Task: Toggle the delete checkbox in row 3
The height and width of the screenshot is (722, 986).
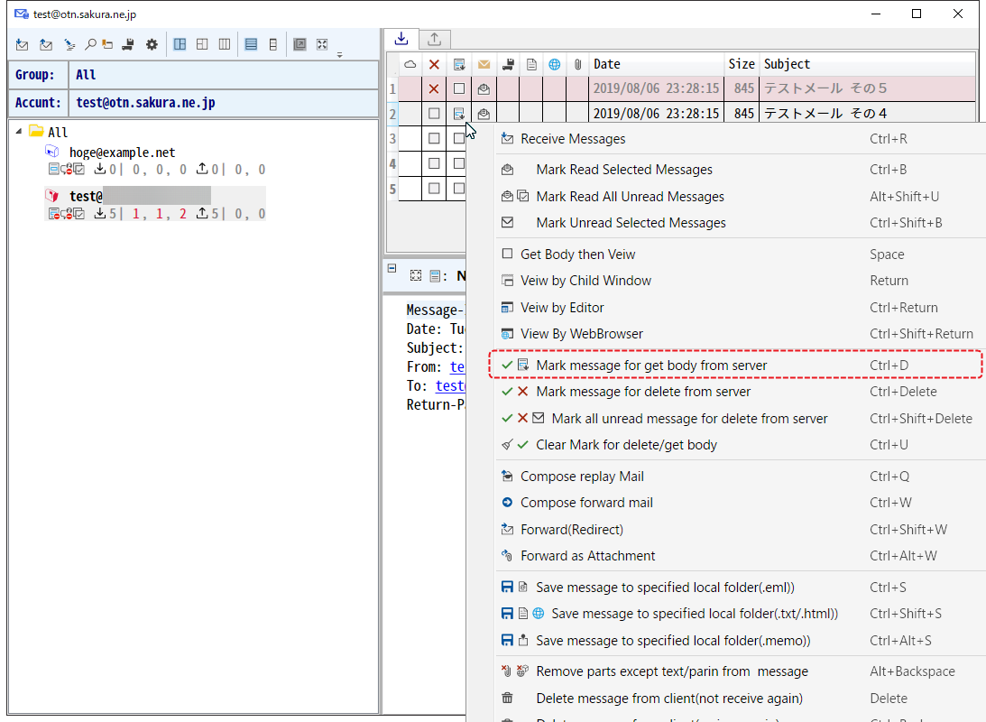Action: point(434,138)
